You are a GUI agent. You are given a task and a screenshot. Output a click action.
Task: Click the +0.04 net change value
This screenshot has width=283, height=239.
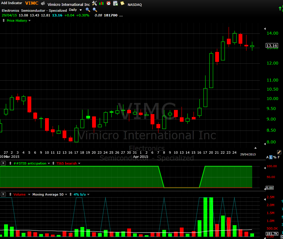click(69, 15)
